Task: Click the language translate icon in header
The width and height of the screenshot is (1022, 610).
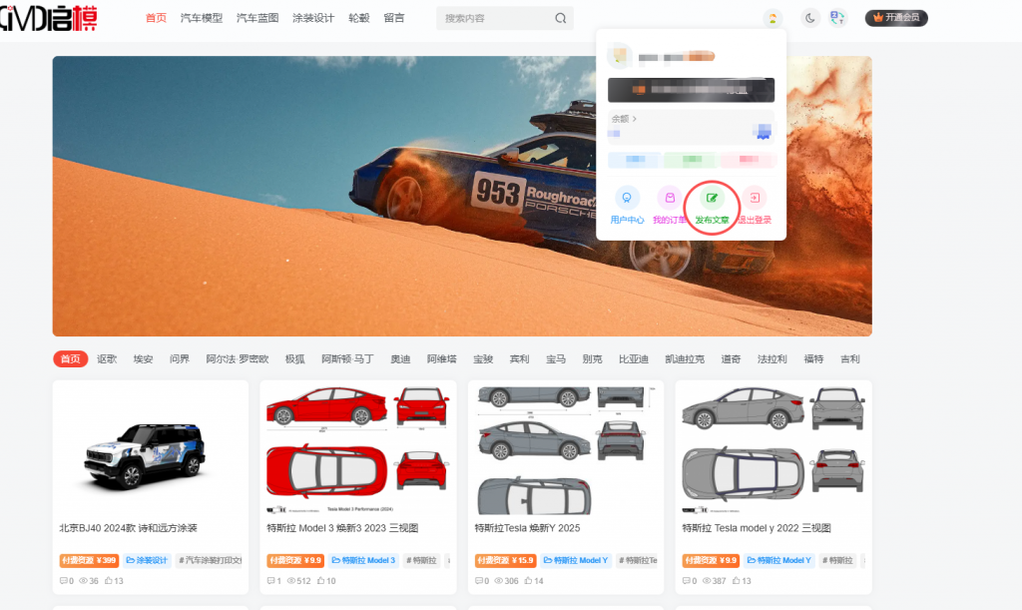Action: [x=837, y=17]
